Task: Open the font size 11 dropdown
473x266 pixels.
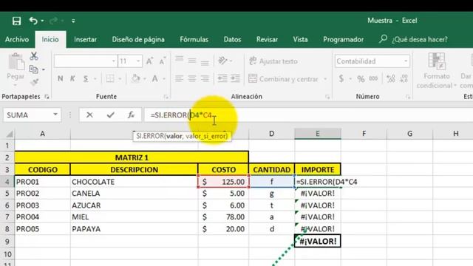Action: pos(138,61)
